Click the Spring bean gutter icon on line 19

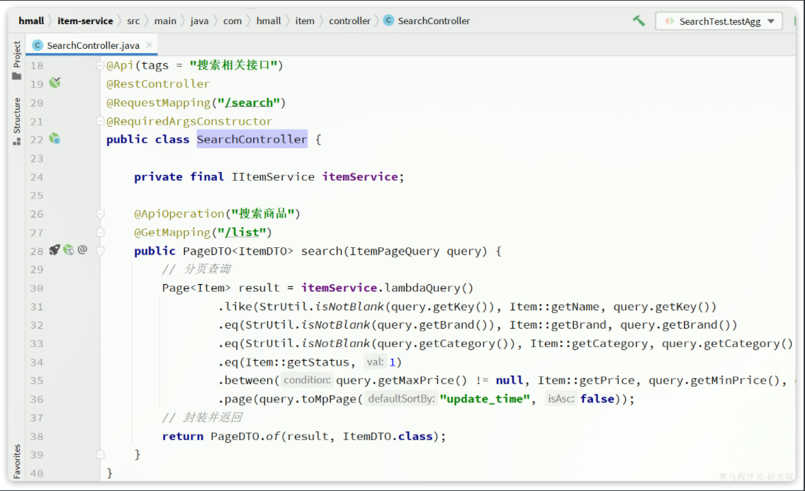click(x=55, y=83)
